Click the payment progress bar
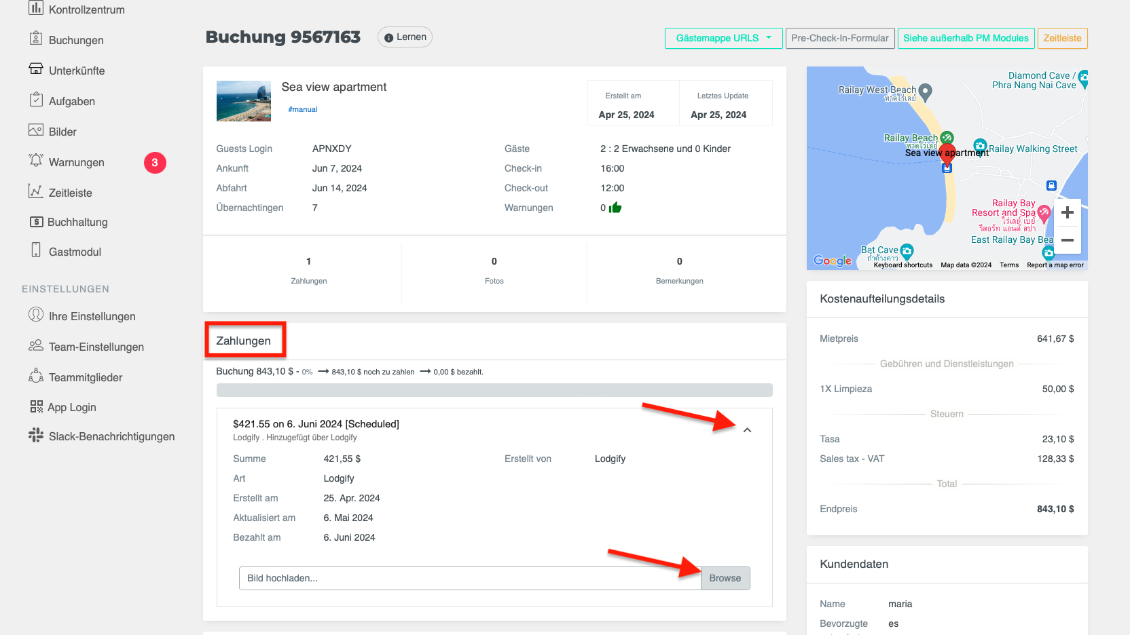Viewport: 1130px width, 635px height. [494, 390]
